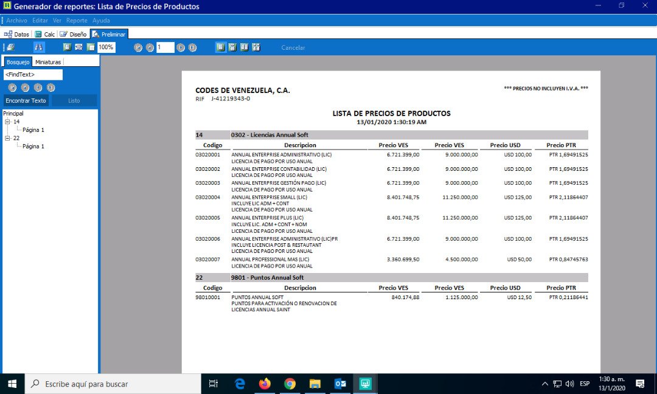This screenshot has width=657, height=394.
Task: Select the Principal outline root
Action: (13, 114)
